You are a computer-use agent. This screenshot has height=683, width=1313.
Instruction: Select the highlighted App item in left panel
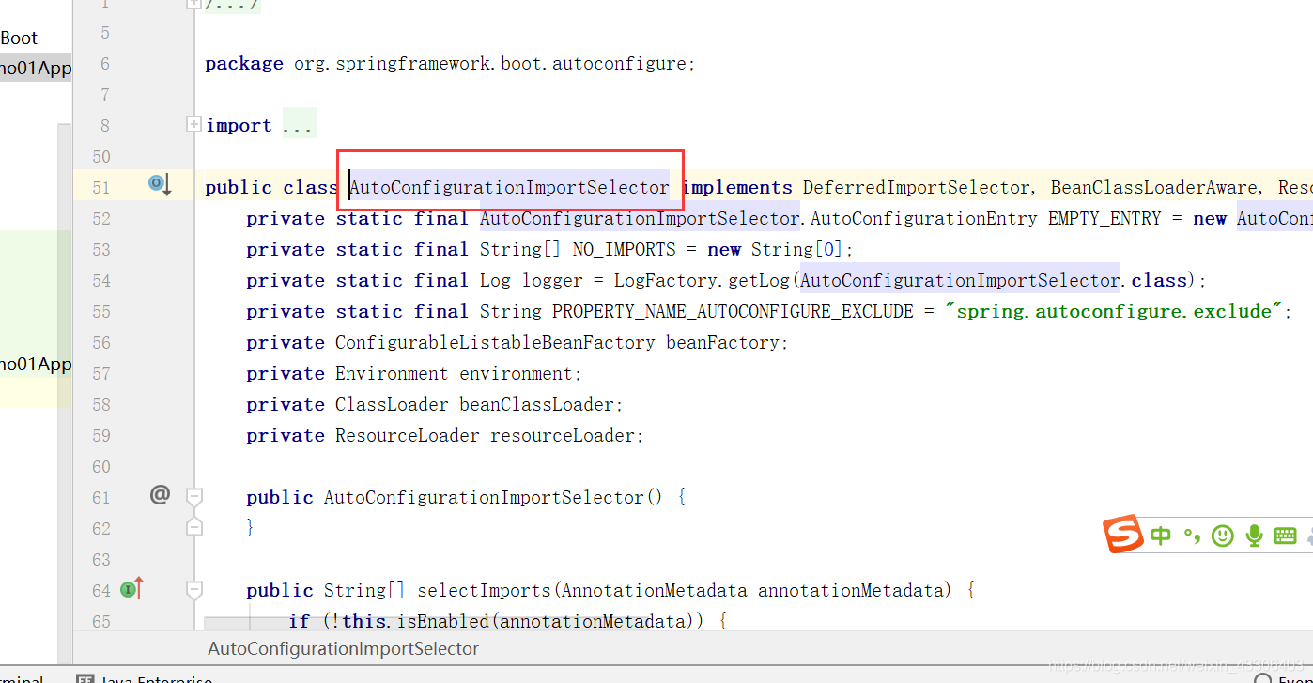[36, 69]
